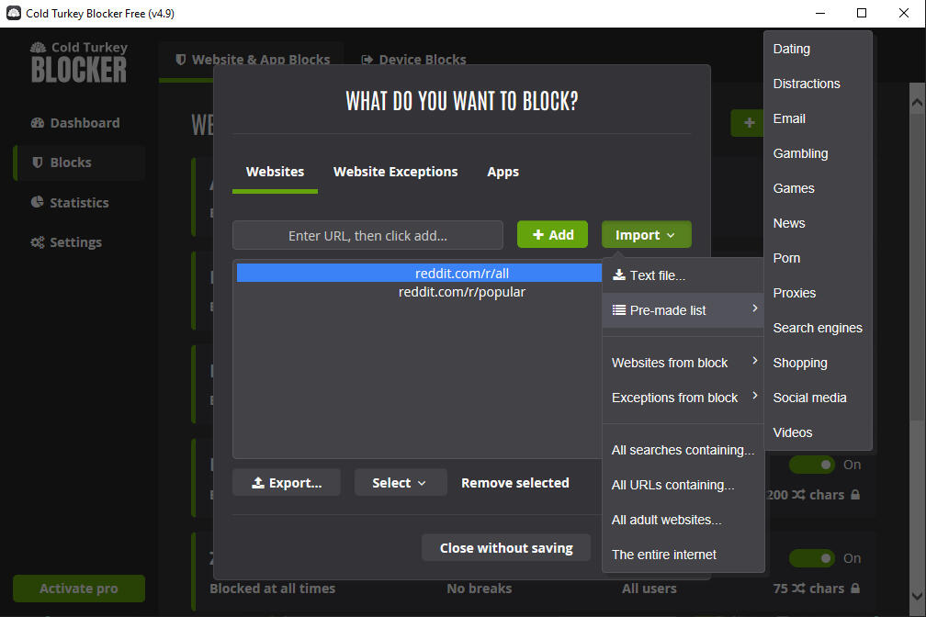This screenshot has height=617, width=926.
Task: Click the Export upload icon
Action: coord(257,483)
